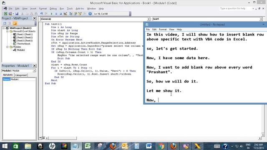Open the VBA File menu

tap(10, 8)
